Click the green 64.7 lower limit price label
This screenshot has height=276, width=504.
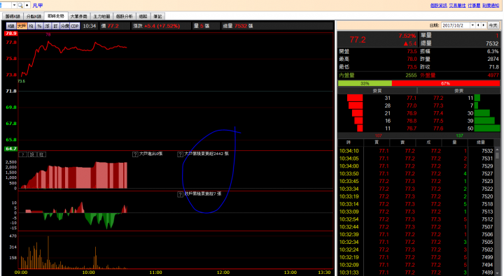(x=11, y=149)
